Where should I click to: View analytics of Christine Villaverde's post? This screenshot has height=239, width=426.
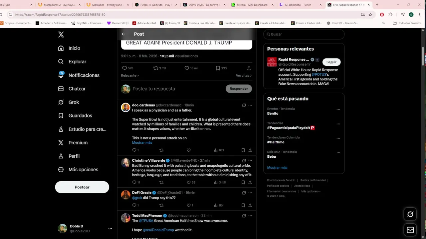pyautogui.click(x=220, y=183)
